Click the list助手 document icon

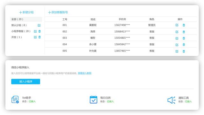click(x=15, y=99)
